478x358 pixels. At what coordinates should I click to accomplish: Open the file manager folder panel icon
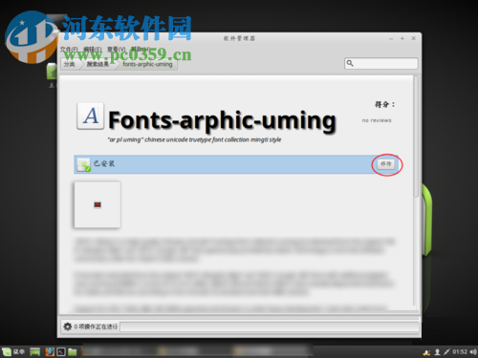[73, 351]
